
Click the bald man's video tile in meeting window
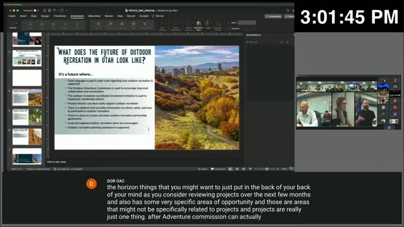314,110
